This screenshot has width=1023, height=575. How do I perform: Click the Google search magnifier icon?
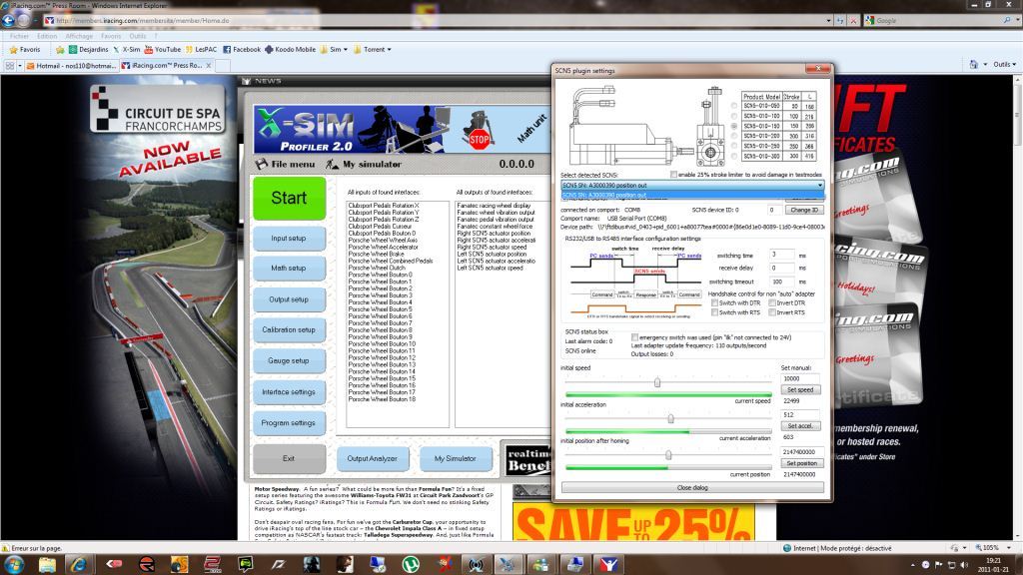[x=1007, y=21]
